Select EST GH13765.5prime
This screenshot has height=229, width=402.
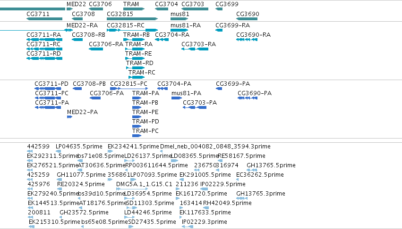tap(271, 165)
